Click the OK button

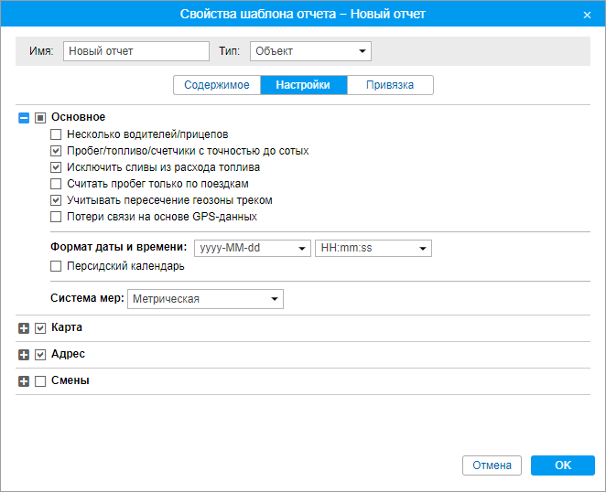(x=562, y=465)
